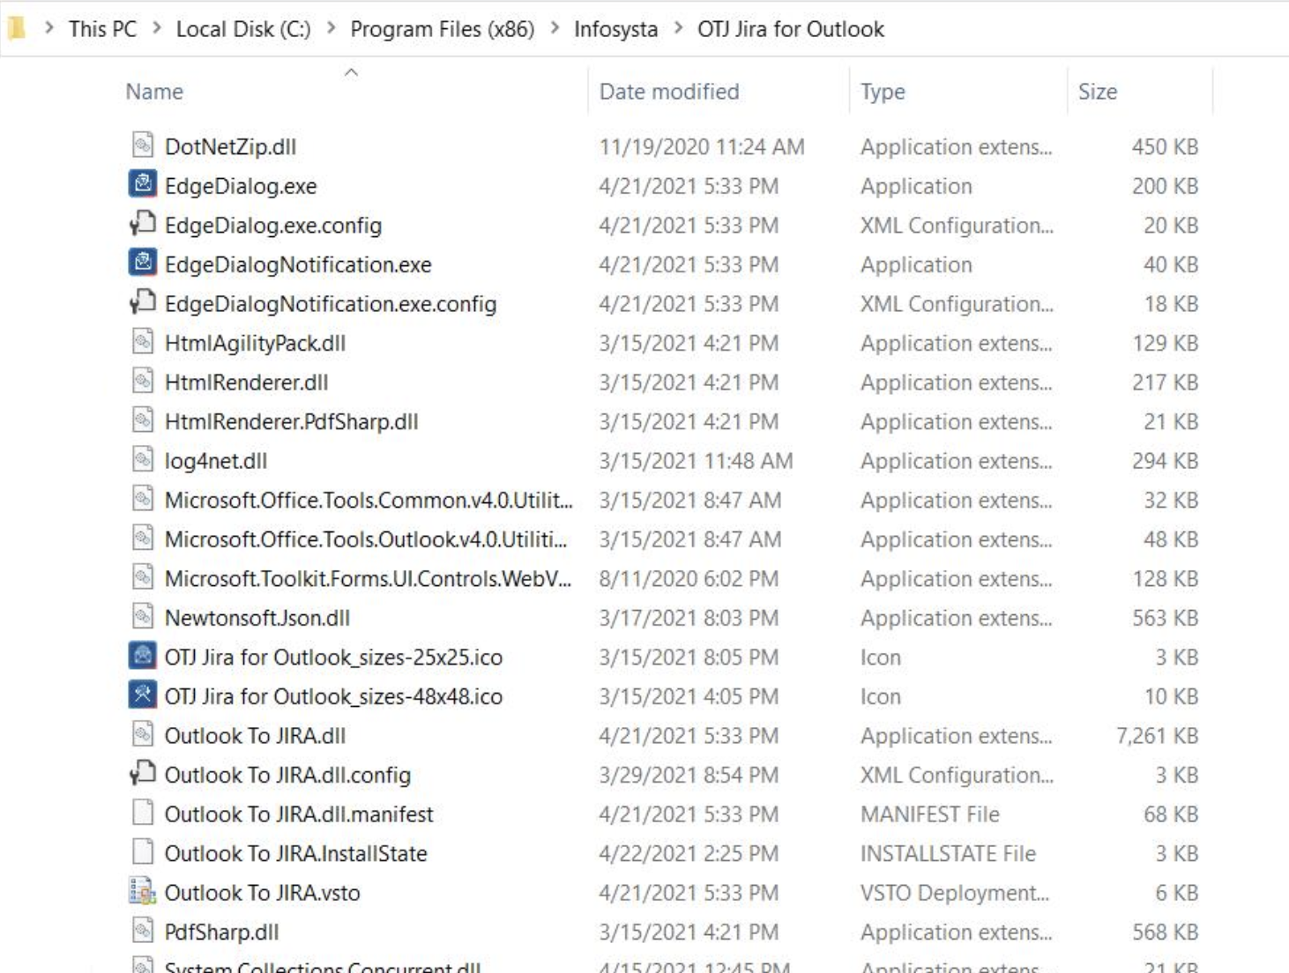
Task: Sort by the Type column header
Action: pos(883,92)
